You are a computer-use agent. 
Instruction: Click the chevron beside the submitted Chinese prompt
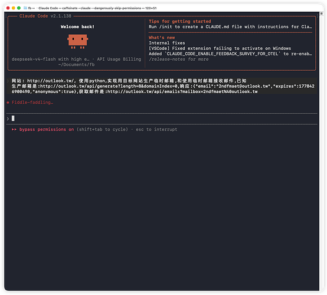pyautogui.click(x=8, y=81)
